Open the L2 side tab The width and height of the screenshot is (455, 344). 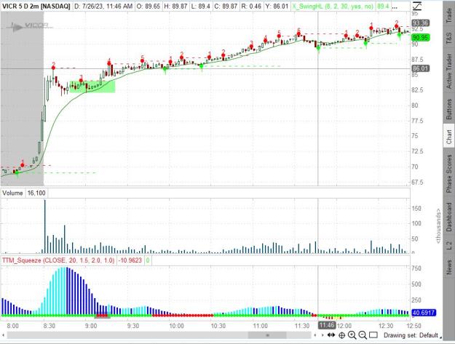pos(448,246)
